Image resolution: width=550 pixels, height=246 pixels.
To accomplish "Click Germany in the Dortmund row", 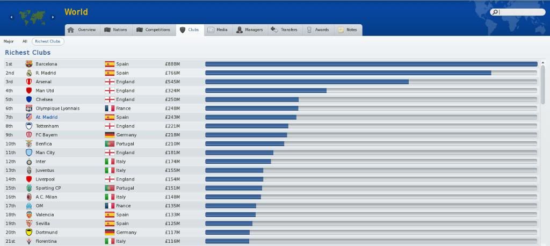I will tap(126, 233).
